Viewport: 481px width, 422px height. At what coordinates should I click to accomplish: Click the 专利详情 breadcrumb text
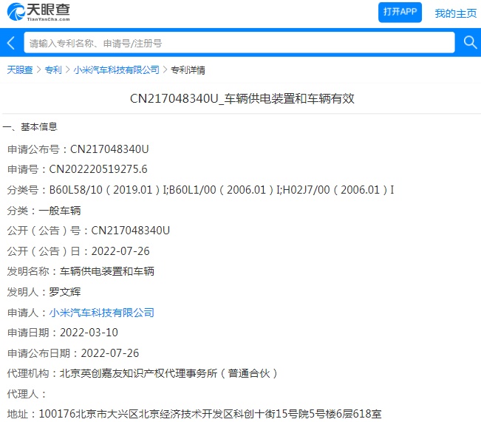tap(188, 69)
